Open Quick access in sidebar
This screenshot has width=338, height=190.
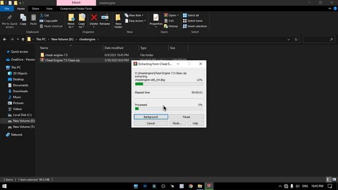19,52
